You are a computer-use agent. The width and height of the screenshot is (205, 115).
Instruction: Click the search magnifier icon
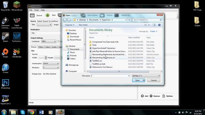[x=161, y=20]
